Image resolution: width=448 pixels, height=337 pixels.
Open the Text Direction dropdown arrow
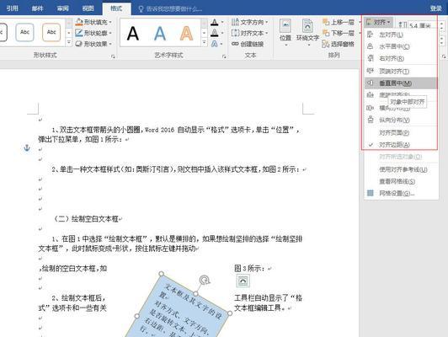267,22
